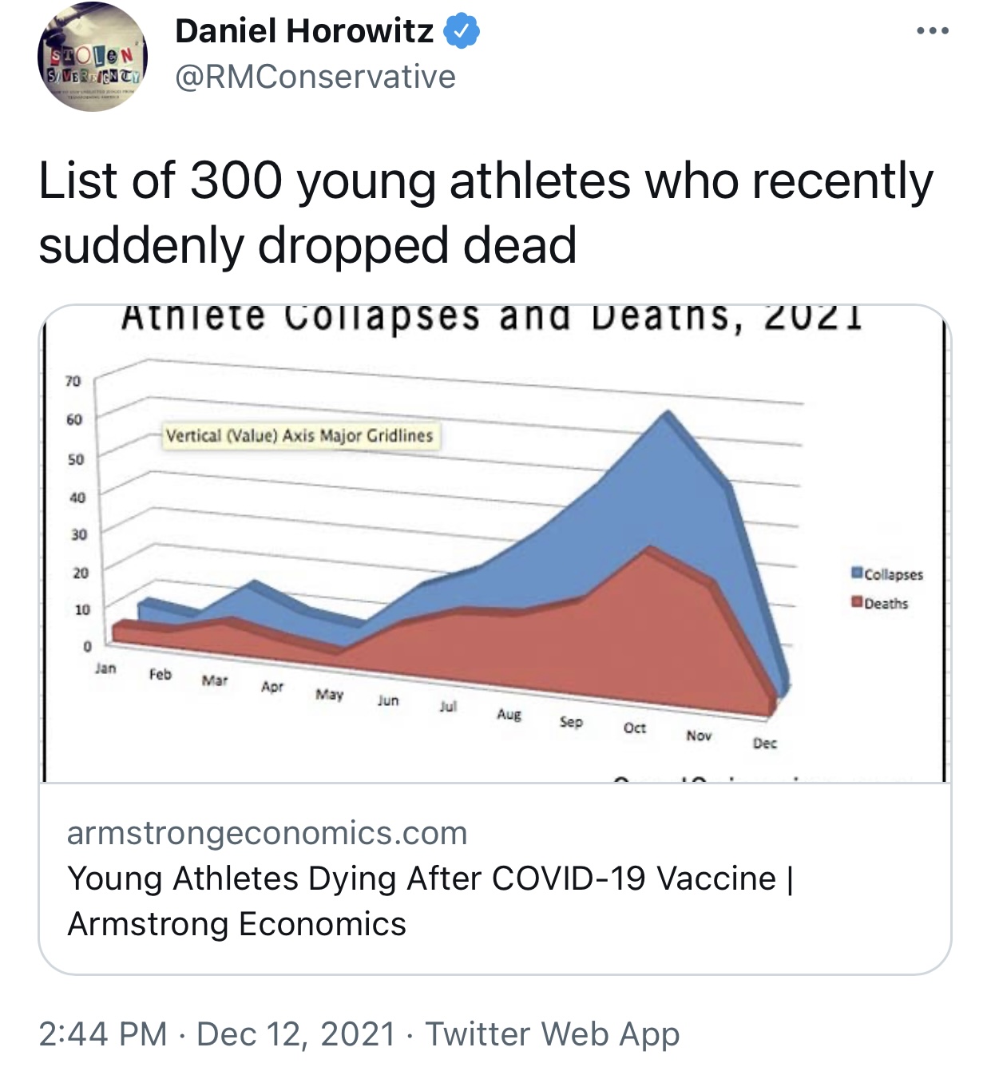Click the blue Collapses legend swatch
Viewport: 991px width, 1075px height.
[x=857, y=573]
